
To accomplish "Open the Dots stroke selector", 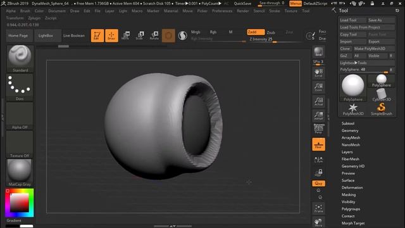I will click(x=20, y=87).
